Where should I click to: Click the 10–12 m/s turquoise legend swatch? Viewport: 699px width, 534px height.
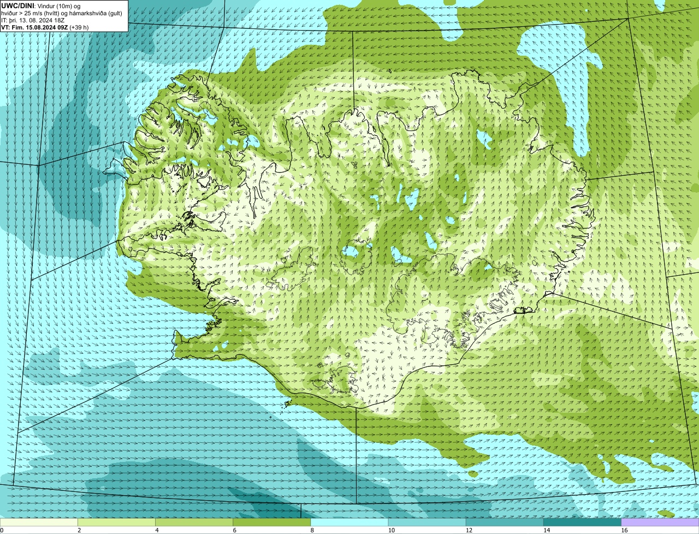pos(427,522)
